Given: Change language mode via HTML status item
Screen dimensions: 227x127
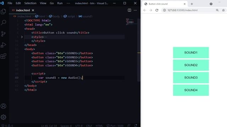Looking at the screenshot, I should point(99,126).
